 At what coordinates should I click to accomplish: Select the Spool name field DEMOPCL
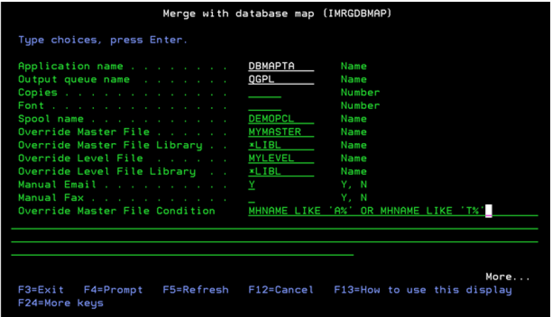pos(280,119)
